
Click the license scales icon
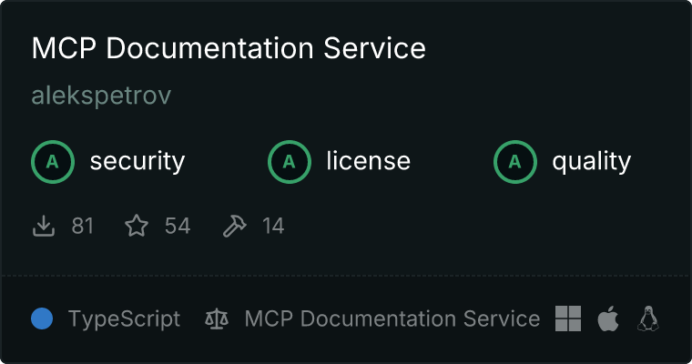click(x=217, y=318)
